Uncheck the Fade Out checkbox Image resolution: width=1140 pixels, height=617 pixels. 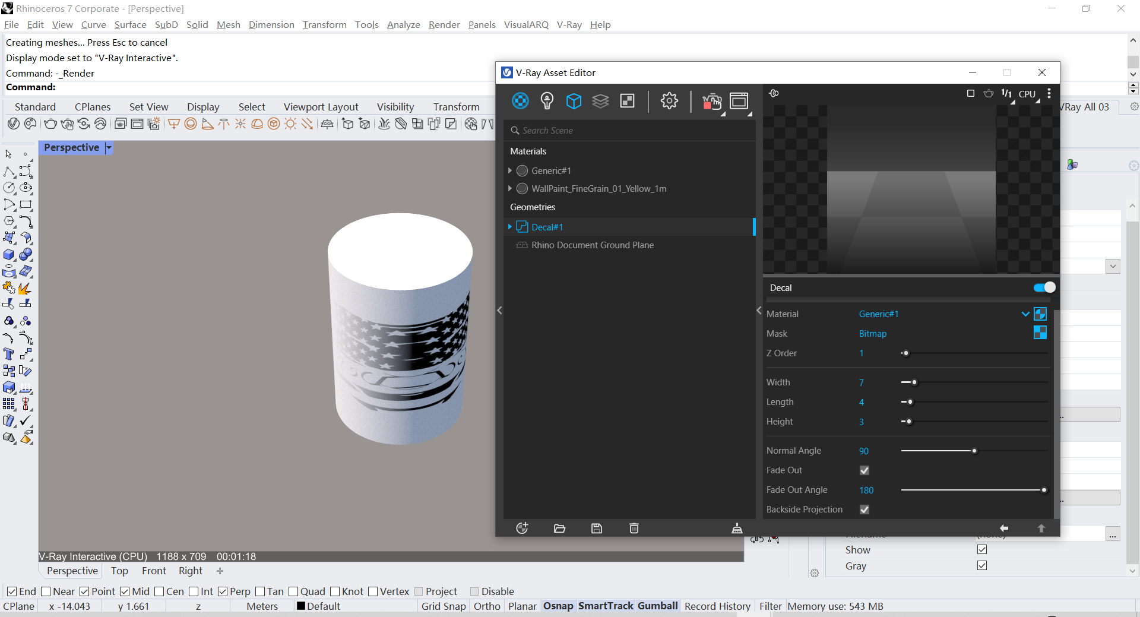coord(864,470)
